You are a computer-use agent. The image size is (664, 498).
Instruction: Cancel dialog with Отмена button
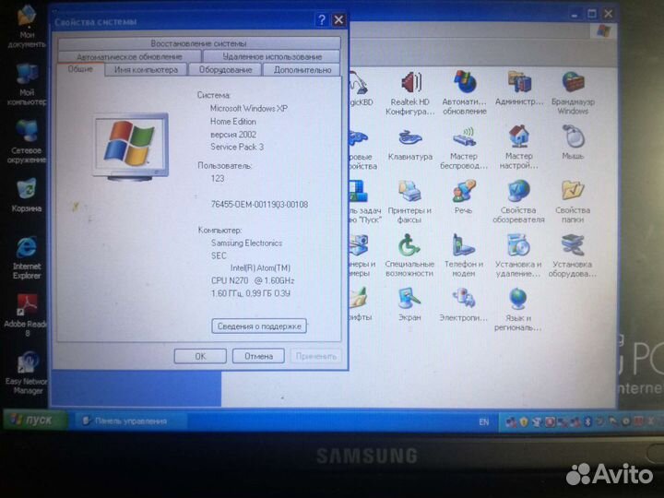[258, 356]
